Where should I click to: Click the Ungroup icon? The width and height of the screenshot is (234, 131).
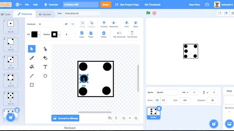[91, 24]
